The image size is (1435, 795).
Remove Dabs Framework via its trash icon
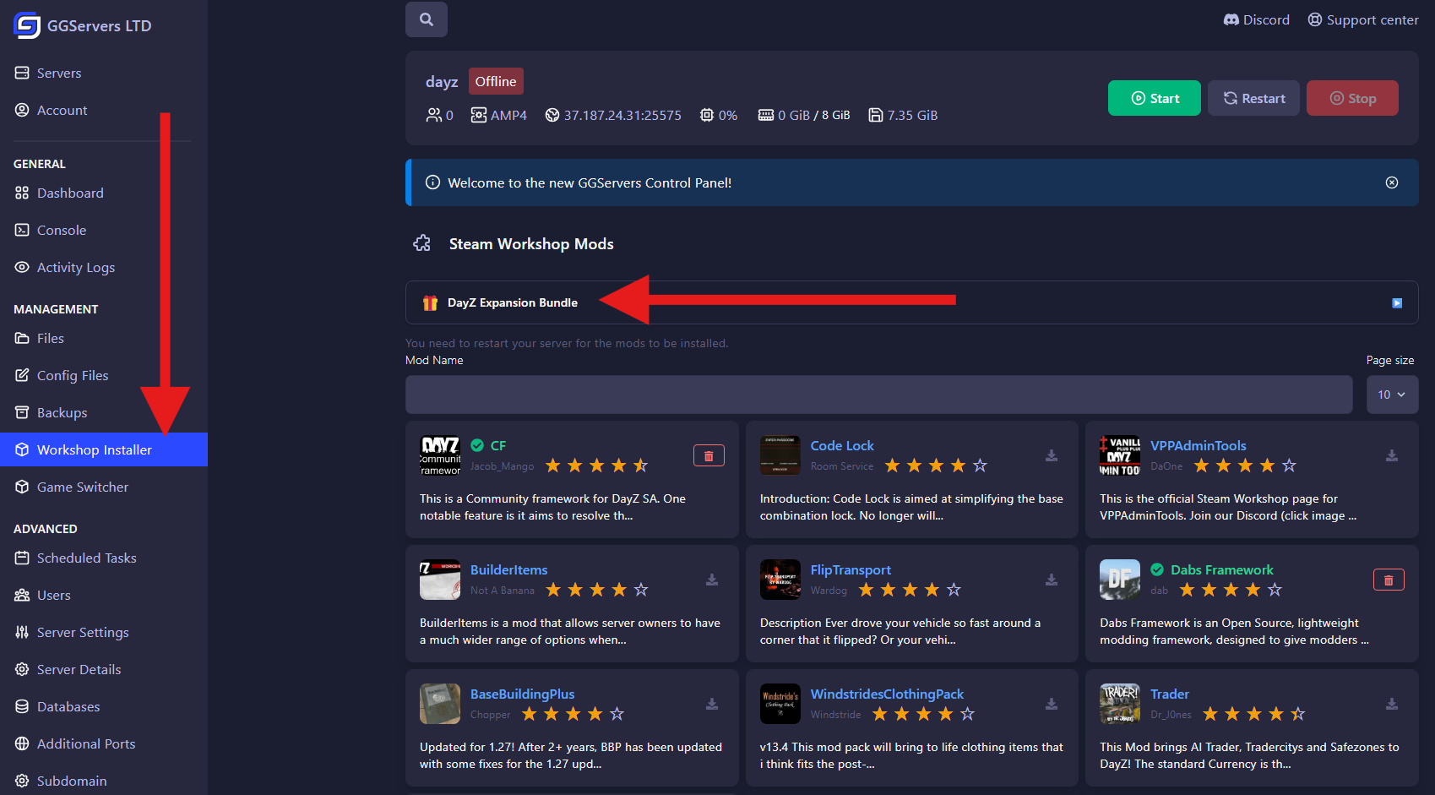click(x=1389, y=580)
